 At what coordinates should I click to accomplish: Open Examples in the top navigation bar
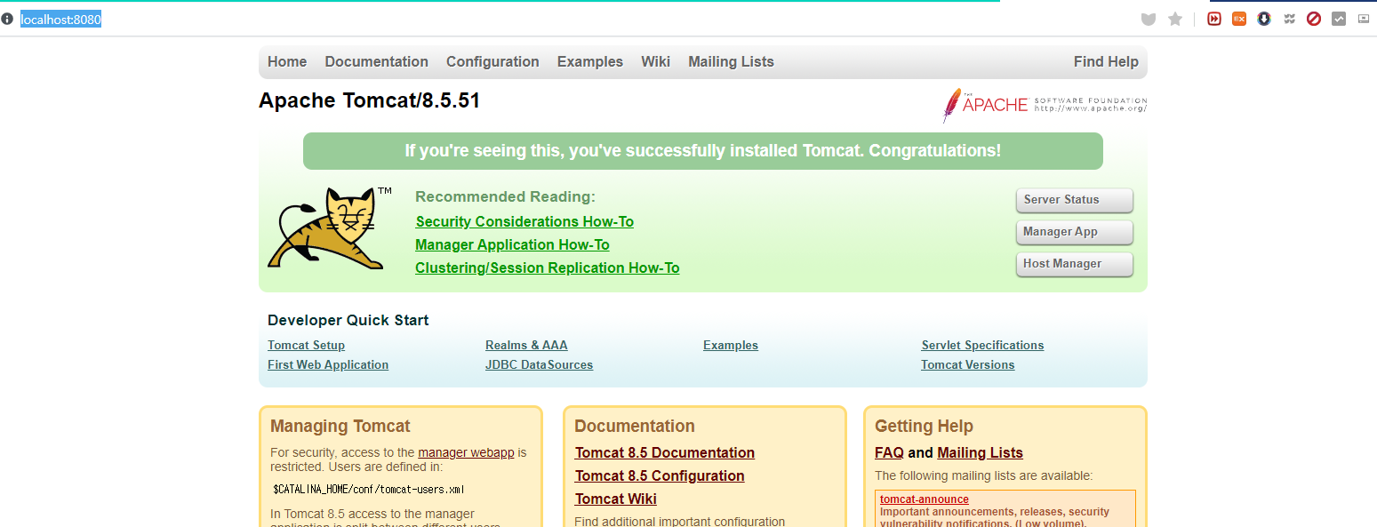(x=590, y=62)
